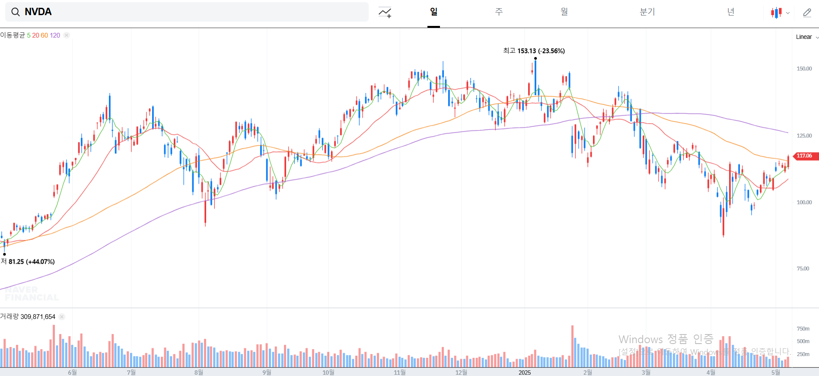819x376 pixels.
Task: Click the 150.00 price axis label
Action: pos(804,69)
